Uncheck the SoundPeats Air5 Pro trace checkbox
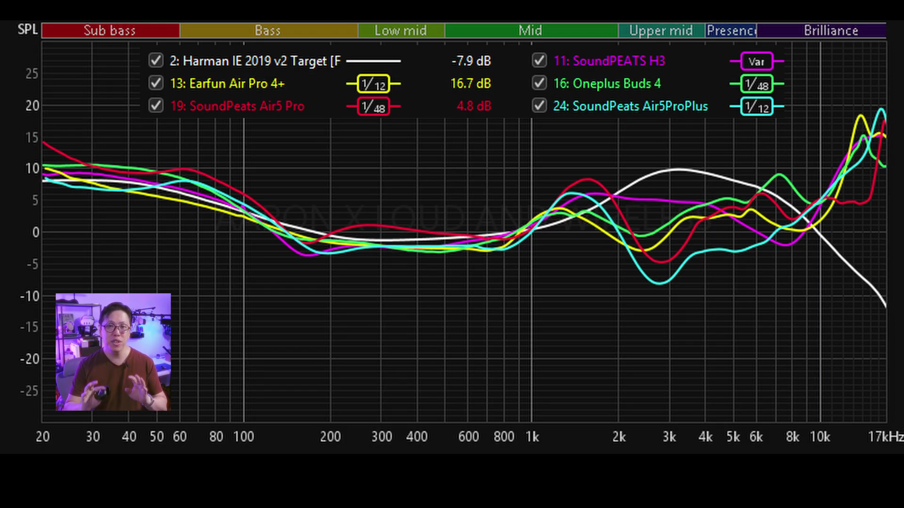This screenshot has width=904, height=508. click(156, 106)
